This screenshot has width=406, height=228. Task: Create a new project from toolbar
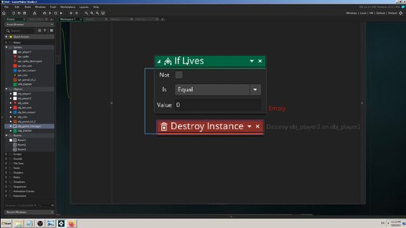14,13
